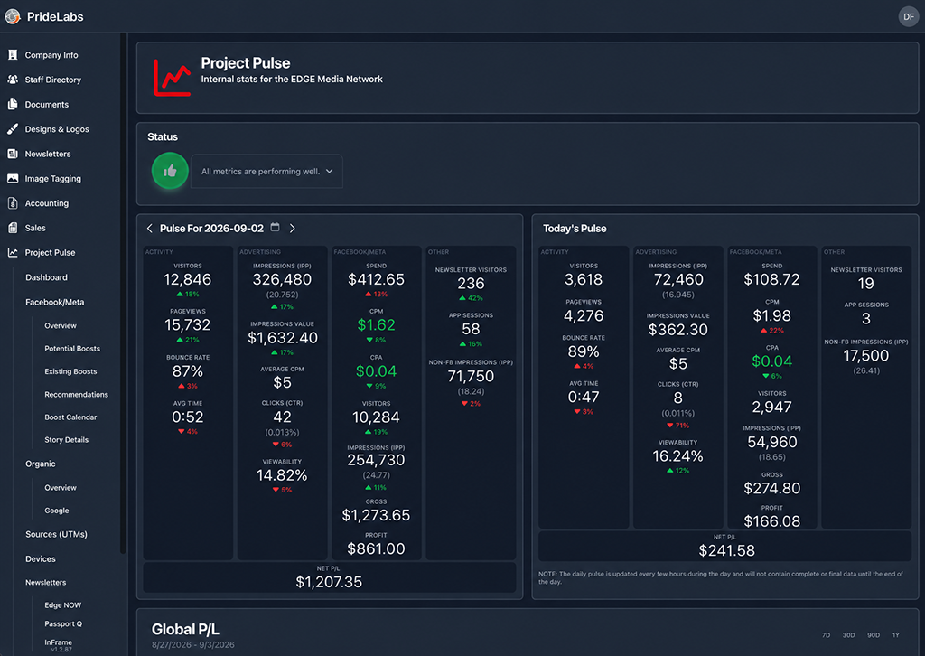Open the Organic submenu item

click(40, 464)
